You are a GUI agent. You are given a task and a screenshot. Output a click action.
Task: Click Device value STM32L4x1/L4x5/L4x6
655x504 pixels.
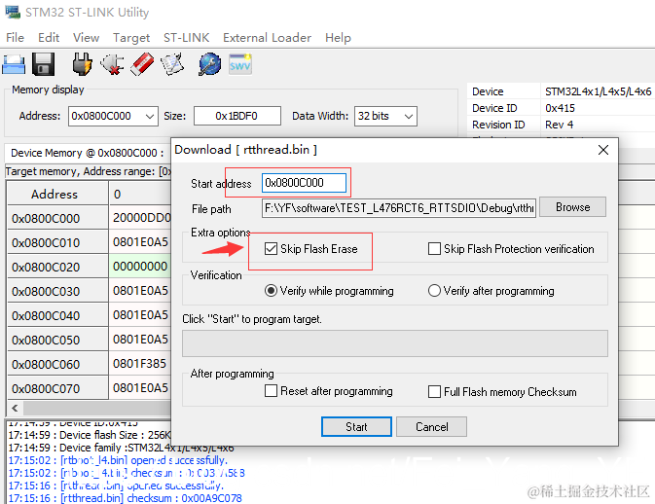(x=598, y=91)
